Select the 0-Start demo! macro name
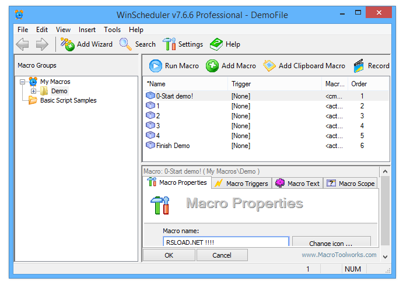403x285 pixels. [174, 96]
